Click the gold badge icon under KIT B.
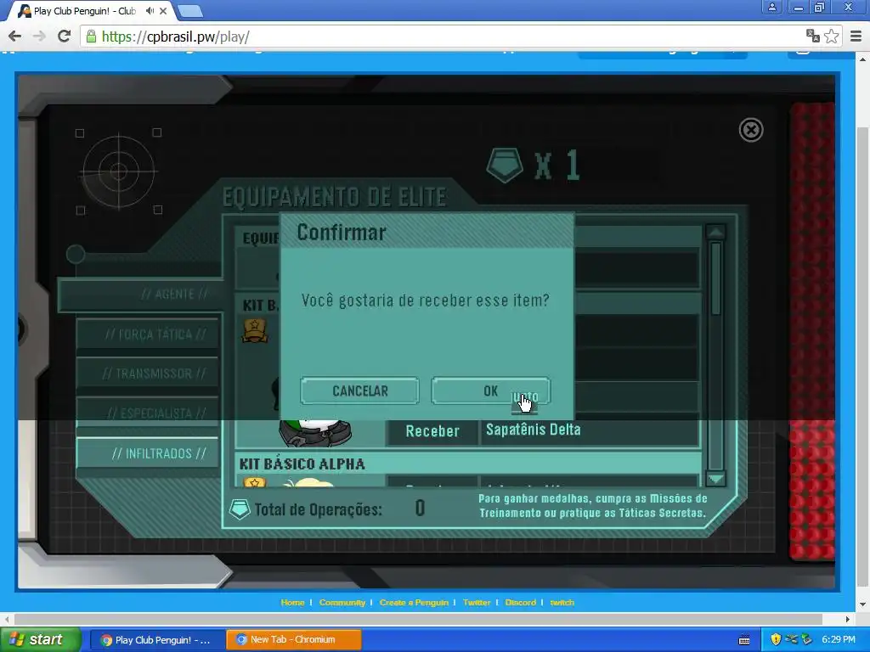The width and height of the screenshot is (870, 652). coord(255,330)
